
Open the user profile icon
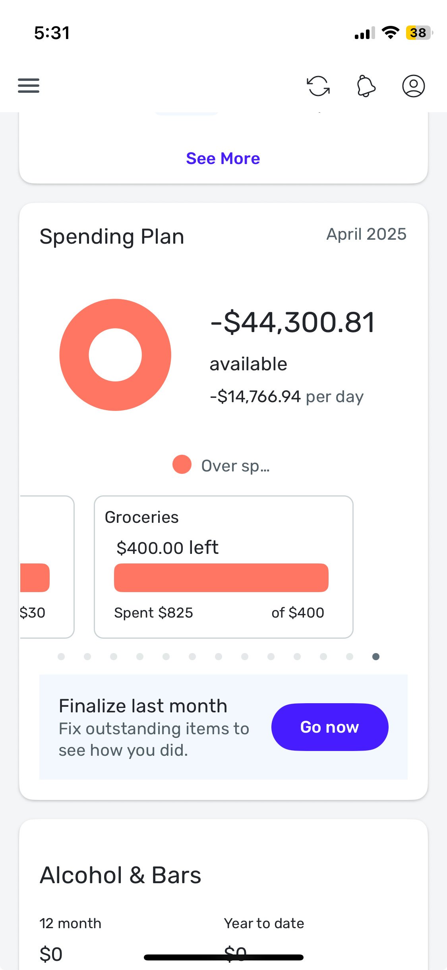point(414,86)
